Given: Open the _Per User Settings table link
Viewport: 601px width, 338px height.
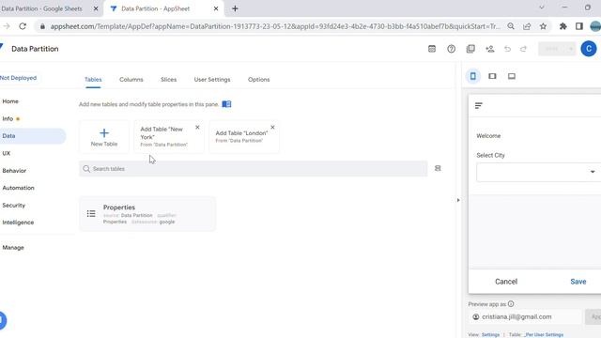Looking at the screenshot, I should [545, 334].
